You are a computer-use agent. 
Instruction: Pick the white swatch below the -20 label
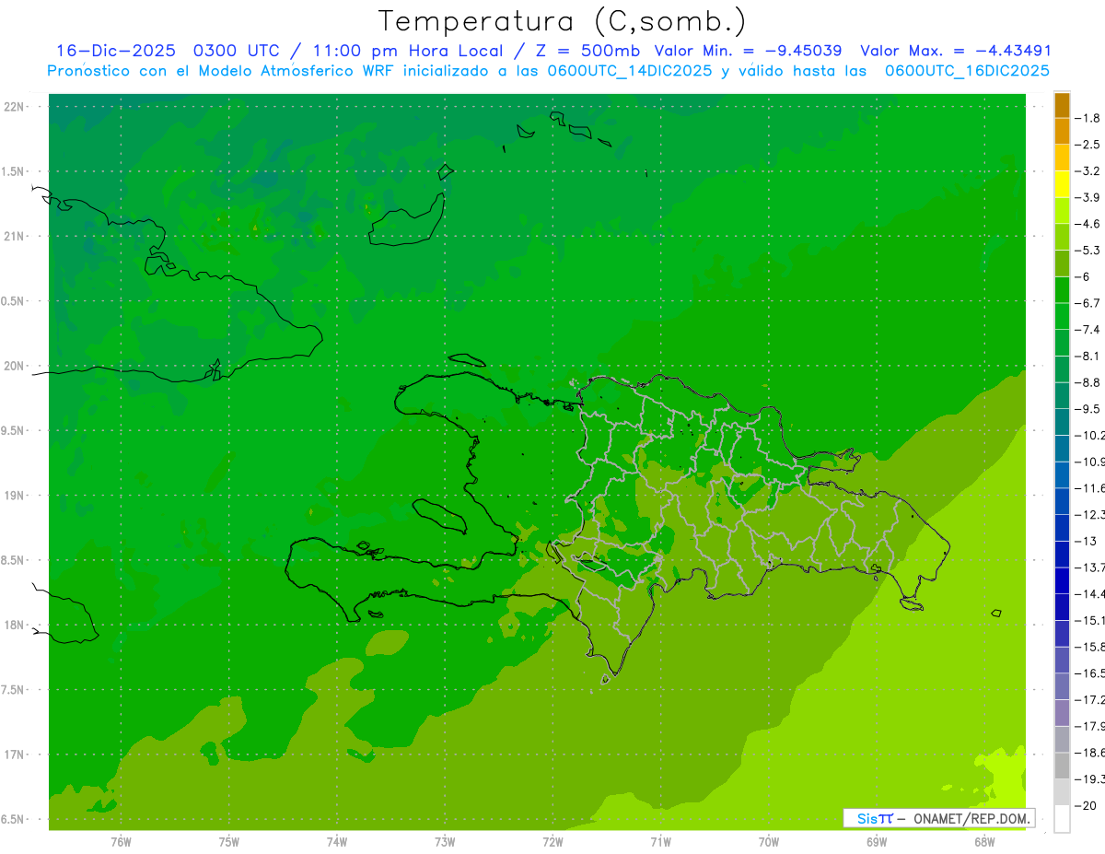tap(1062, 818)
